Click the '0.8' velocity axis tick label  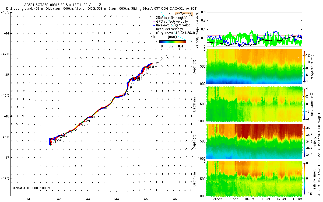(203, 12)
